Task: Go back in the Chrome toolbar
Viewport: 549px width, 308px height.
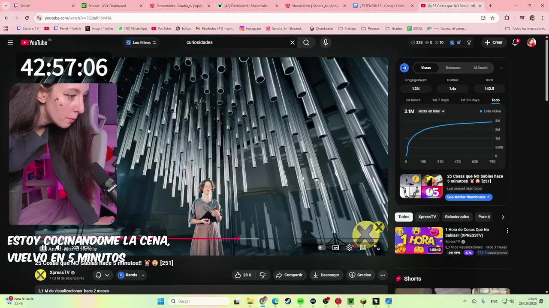Action: point(6,18)
